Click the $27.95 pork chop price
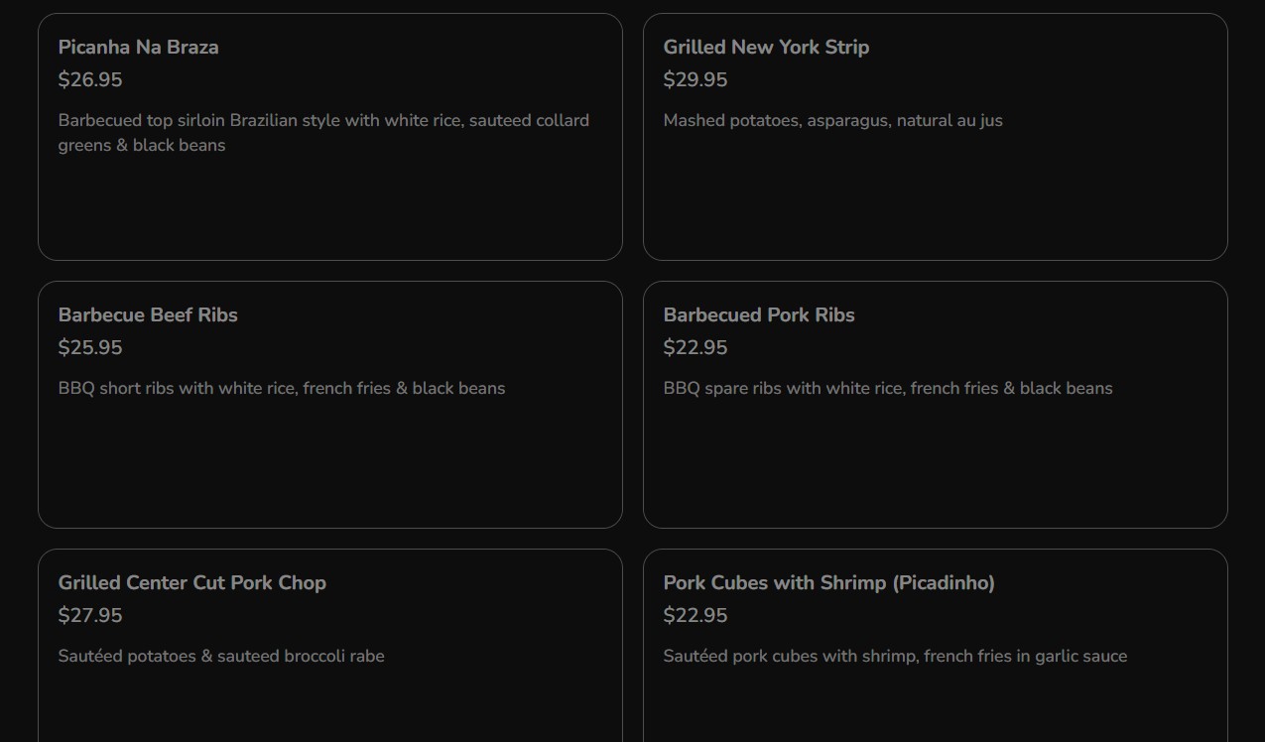1265x742 pixels. (x=90, y=615)
